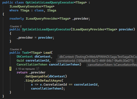Image resolution: width=137 pixels, height=99 pixels.
Task: Click the Guid parameter type
Action: click(20, 60)
